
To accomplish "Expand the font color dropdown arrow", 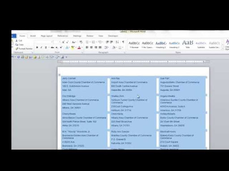I will (82, 48).
